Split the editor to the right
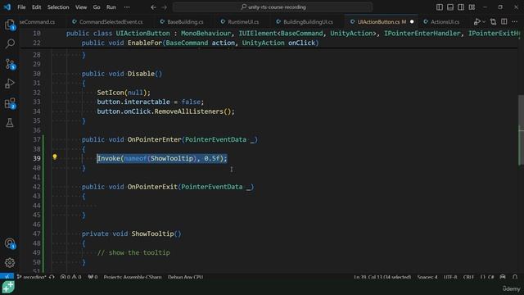 click(504, 22)
